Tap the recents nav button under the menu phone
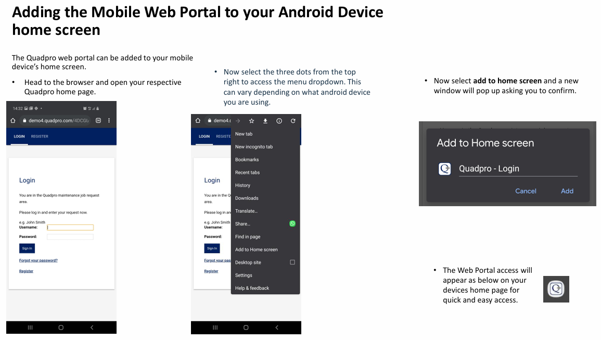Screen dimensions: 601x340 [x=215, y=328]
